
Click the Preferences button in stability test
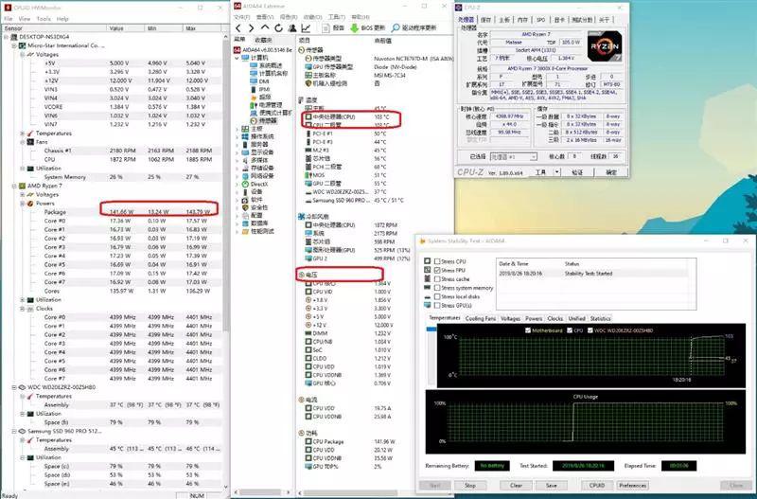632,486
